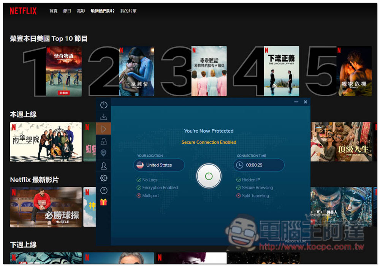Open the user account profile icon

pos(103,166)
